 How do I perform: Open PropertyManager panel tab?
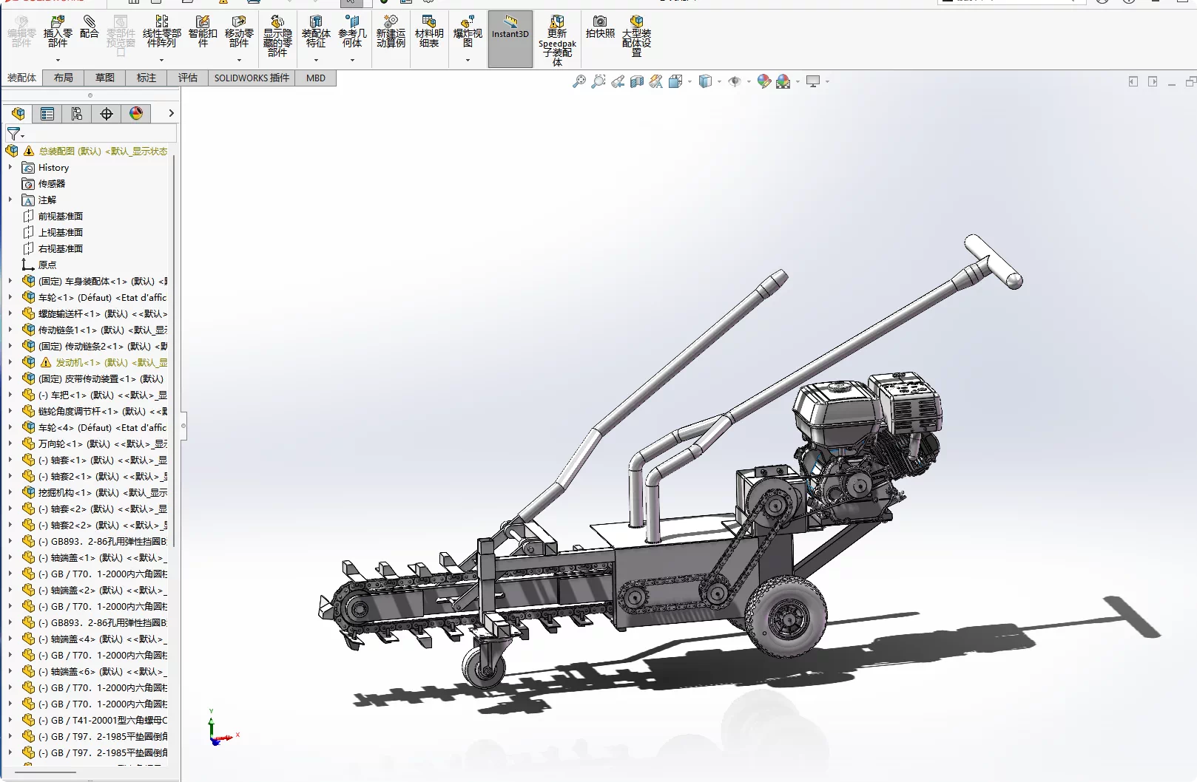(x=47, y=113)
